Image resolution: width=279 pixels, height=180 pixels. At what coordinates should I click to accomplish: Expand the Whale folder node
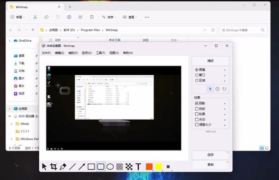click(x=12, y=124)
